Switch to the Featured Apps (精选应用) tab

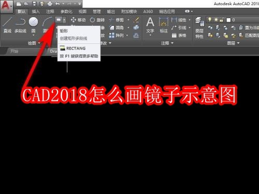(167, 11)
